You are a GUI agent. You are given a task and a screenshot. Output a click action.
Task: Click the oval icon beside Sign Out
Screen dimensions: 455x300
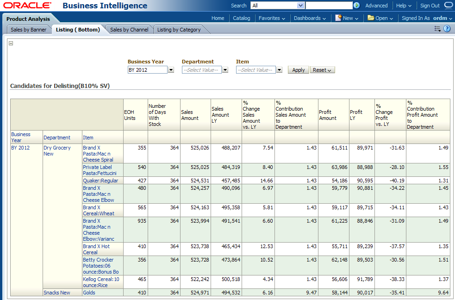point(449,6)
